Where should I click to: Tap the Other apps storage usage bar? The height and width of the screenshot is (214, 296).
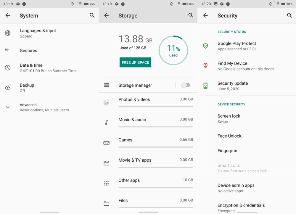coord(156,187)
